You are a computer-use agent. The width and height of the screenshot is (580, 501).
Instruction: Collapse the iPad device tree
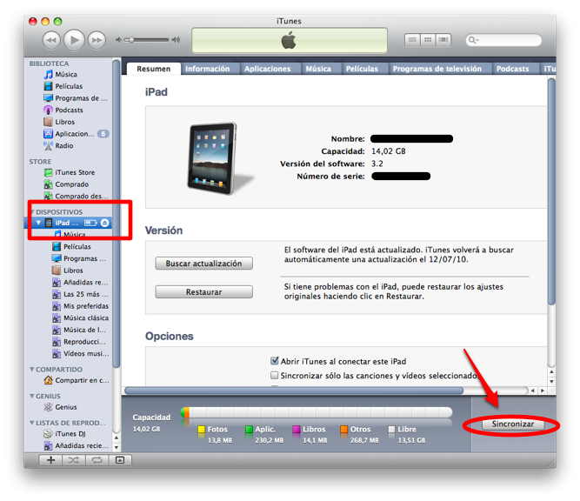tap(38, 223)
